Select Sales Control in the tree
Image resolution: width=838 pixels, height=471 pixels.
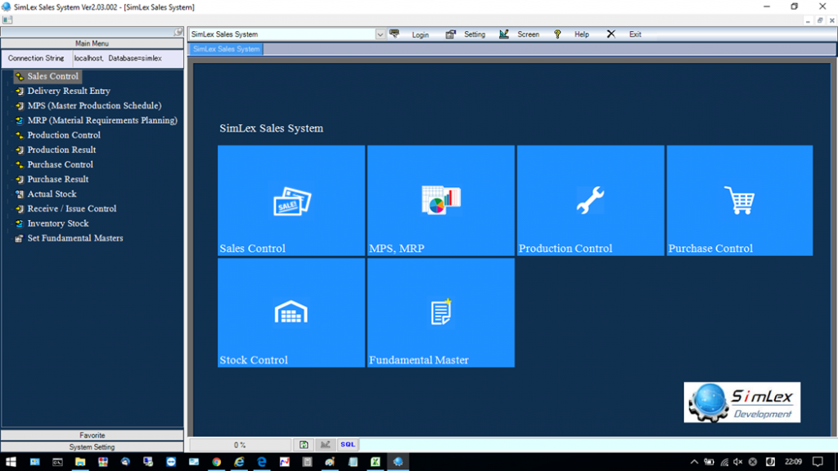(x=52, y=76)
